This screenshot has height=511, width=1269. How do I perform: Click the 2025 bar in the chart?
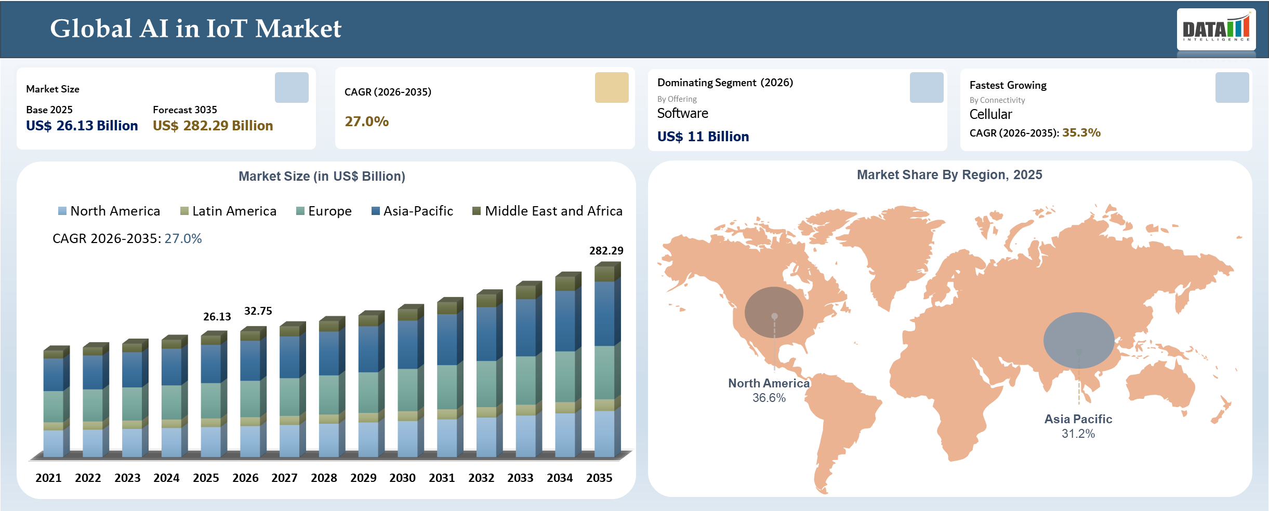click(212, 397)
